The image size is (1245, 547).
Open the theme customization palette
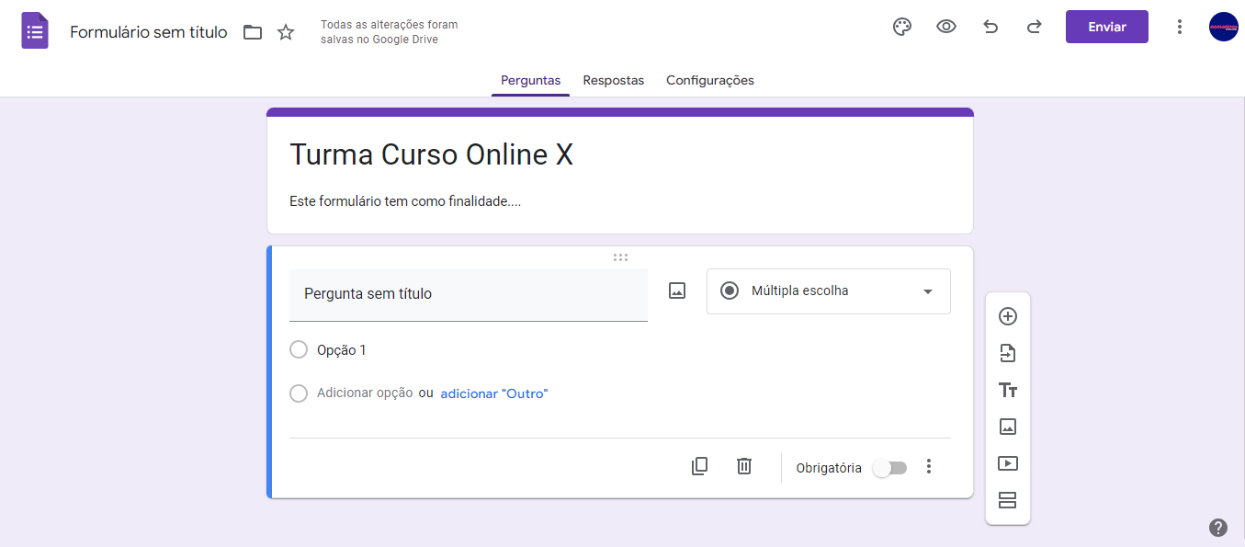click(901, 27)
